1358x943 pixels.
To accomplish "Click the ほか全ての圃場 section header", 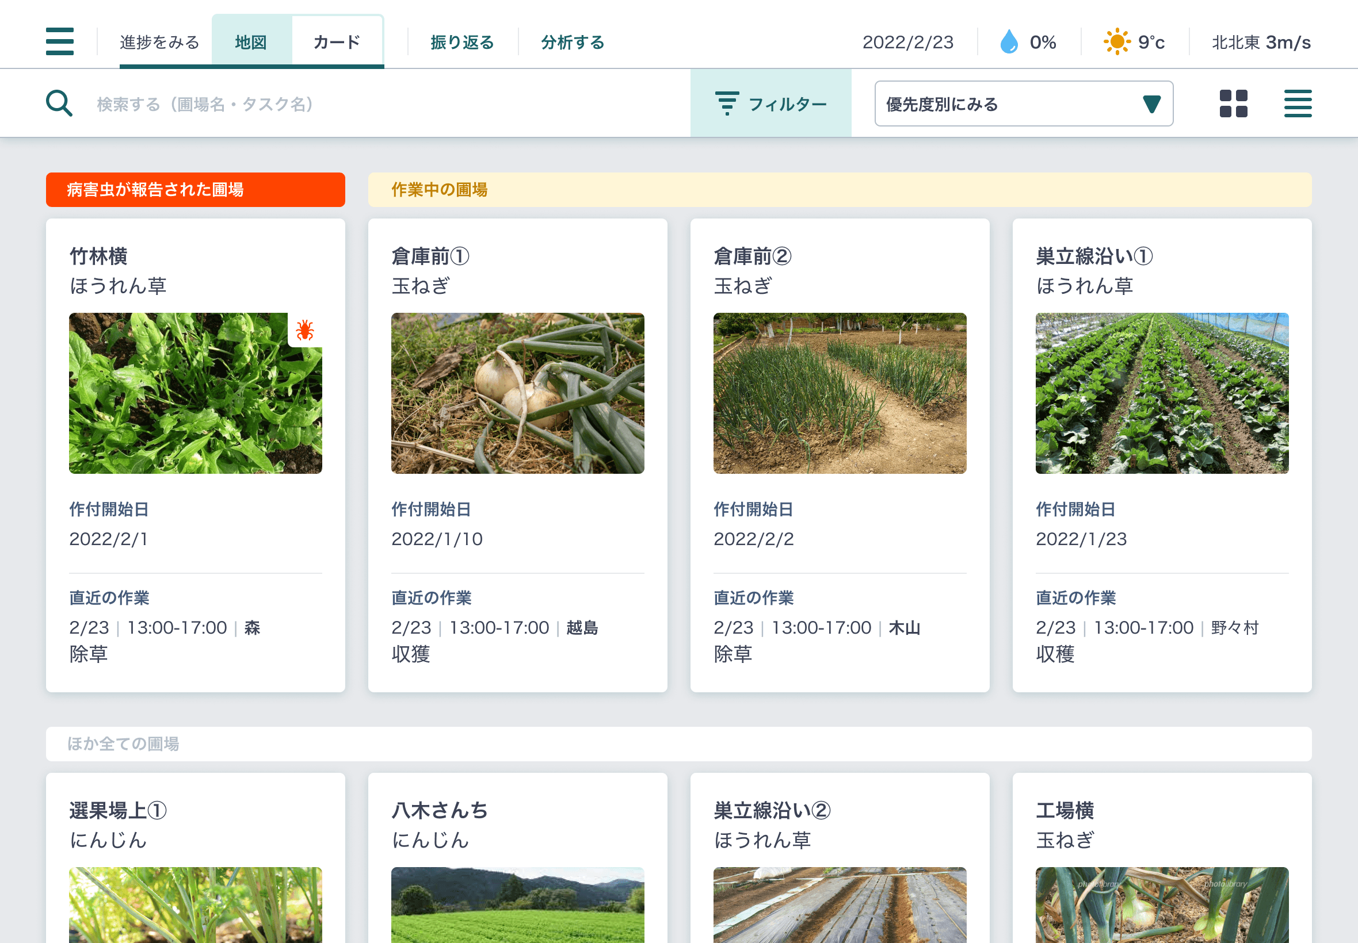I will click(x=678, y=744).
